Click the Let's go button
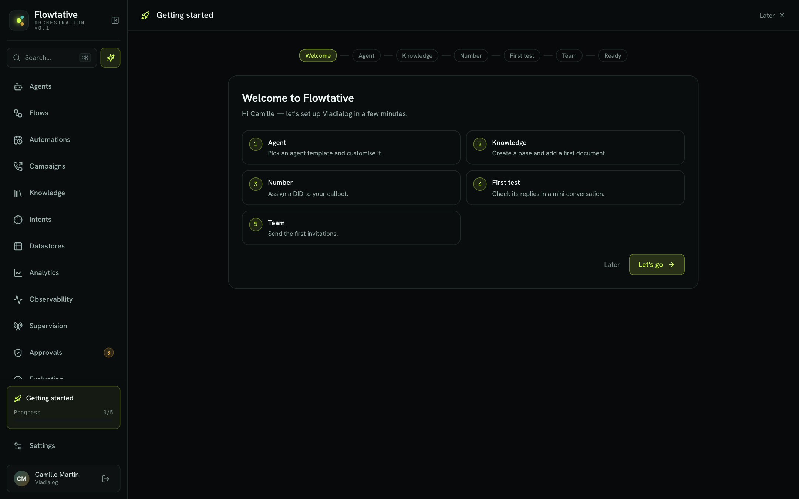Image resolution: width=799 pixels, height=499 pixels. click(657, 265)
